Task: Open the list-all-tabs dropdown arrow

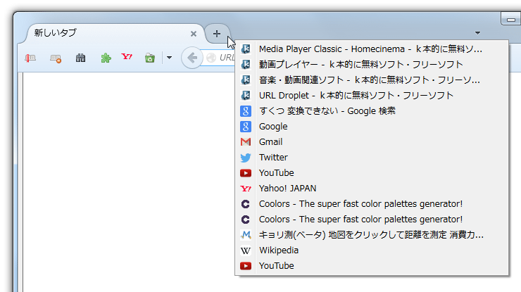Action: tap(477, 33)
